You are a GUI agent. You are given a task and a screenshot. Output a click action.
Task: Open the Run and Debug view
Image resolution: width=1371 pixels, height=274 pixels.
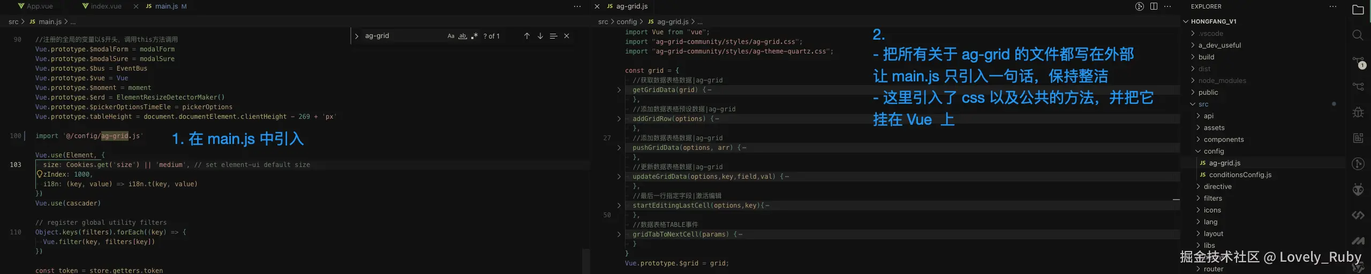point(1358,112)
